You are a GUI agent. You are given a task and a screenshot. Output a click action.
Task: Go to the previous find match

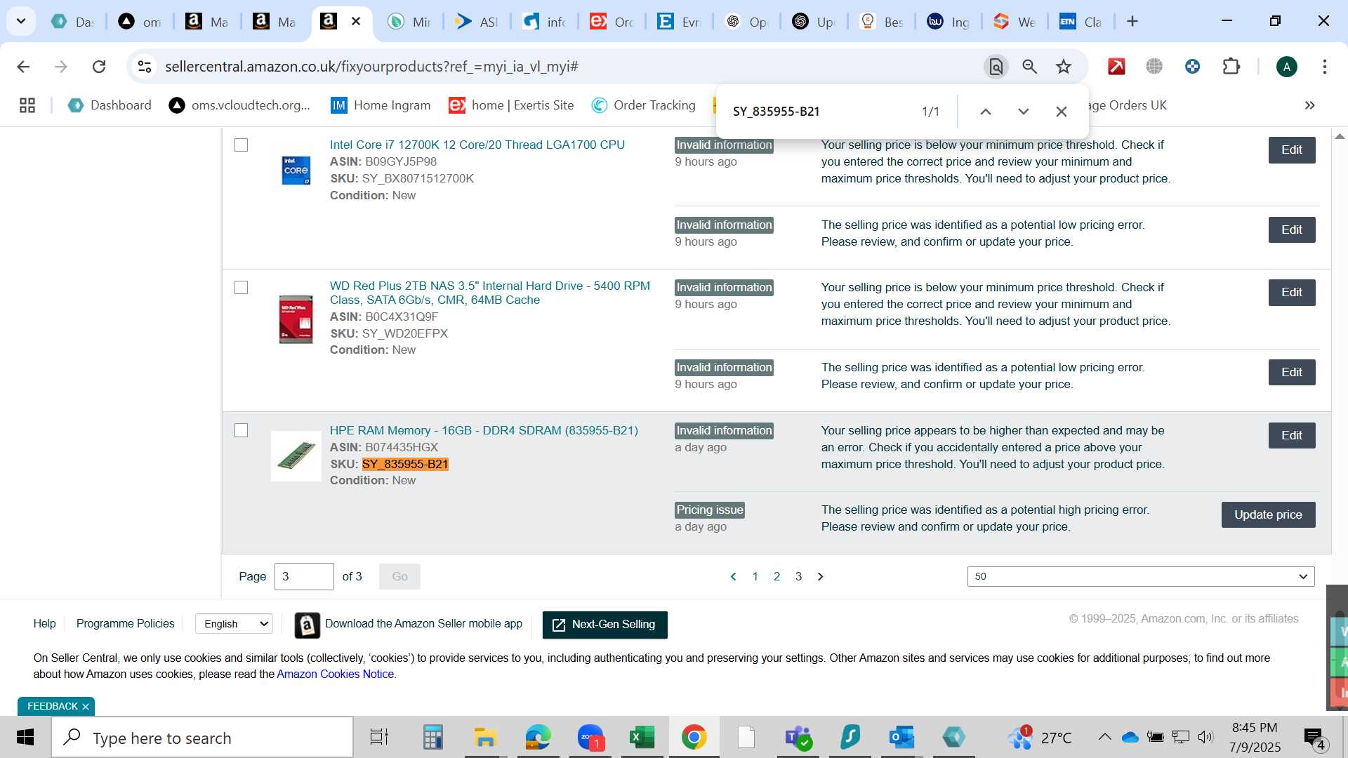pos(986,112)
